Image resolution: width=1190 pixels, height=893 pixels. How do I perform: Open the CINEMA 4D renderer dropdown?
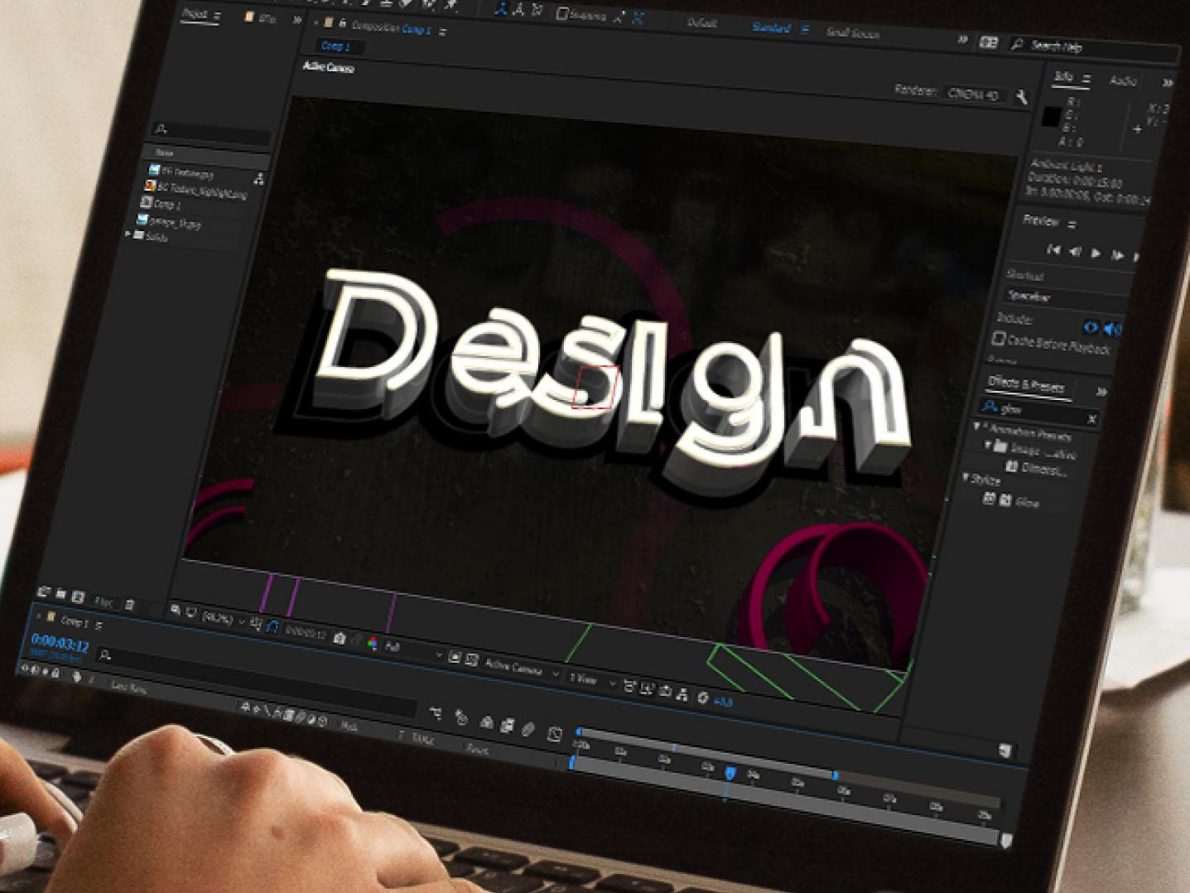point(974,94)
